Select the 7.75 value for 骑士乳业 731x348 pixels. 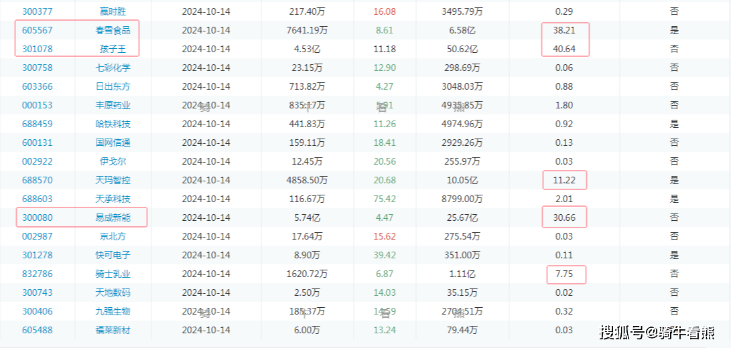564,274
